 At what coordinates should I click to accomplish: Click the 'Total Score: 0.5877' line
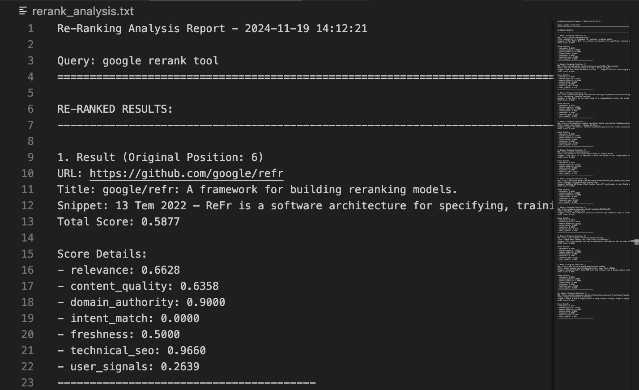click(119, 222)
